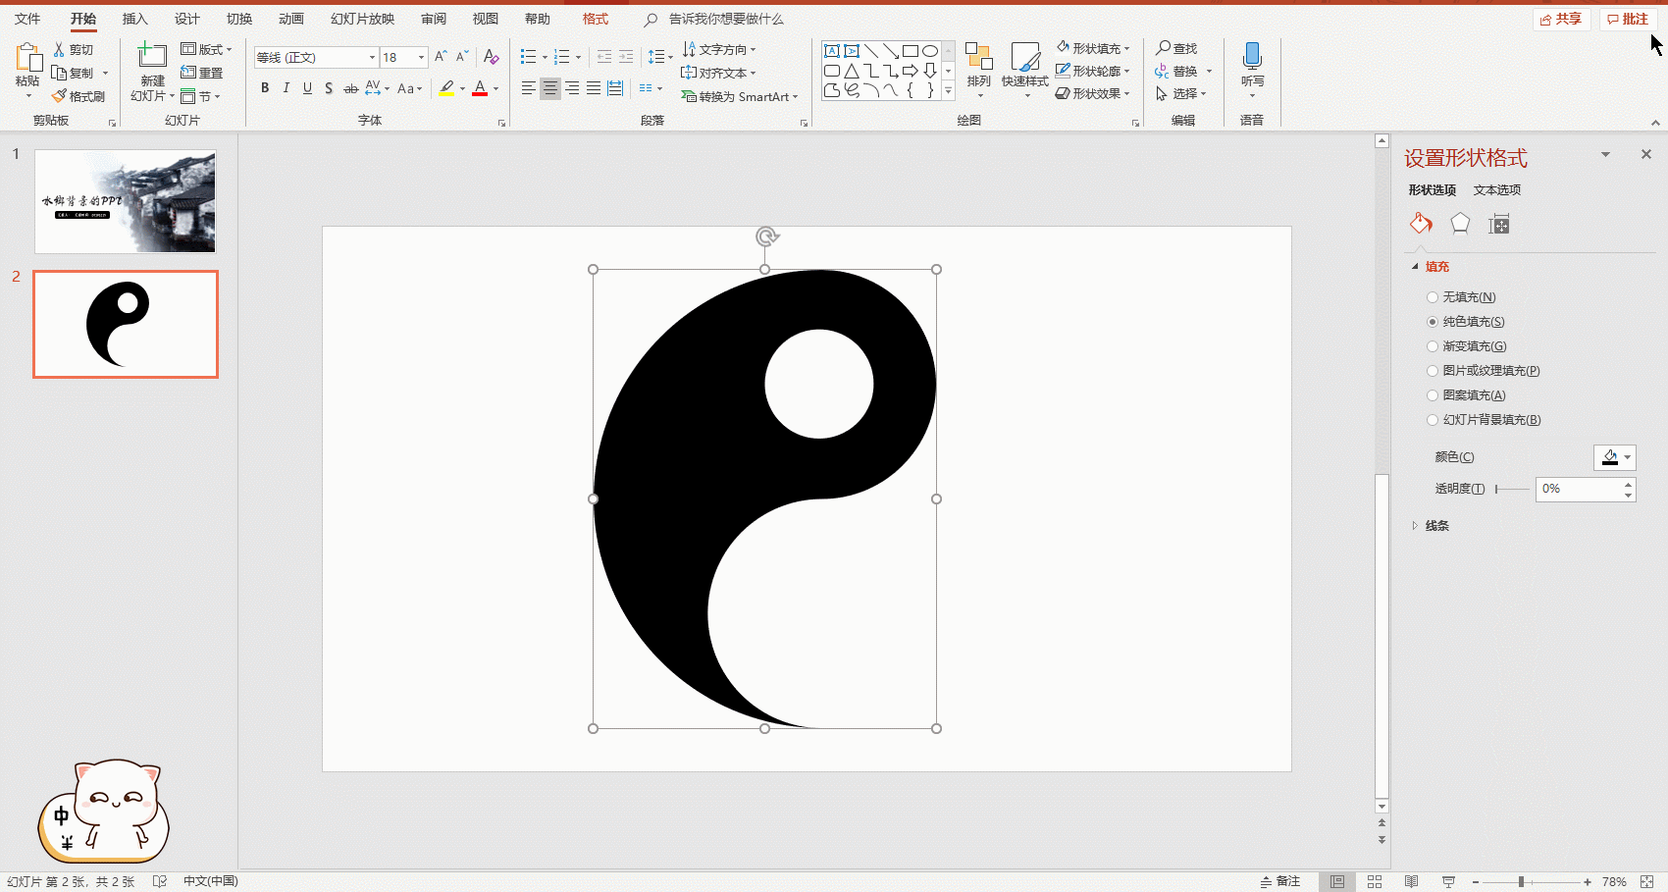Click the Format Painter (格式刷) icon
The image size is (1668, 892).
[60, 96]
